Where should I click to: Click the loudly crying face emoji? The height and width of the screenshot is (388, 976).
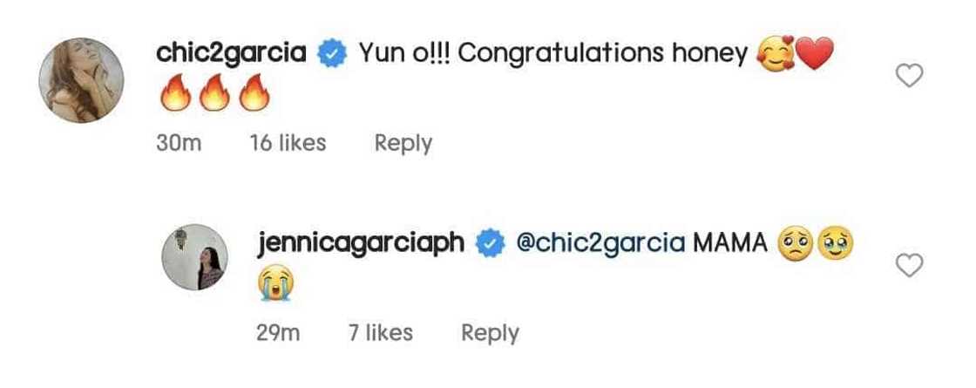pos(276,286)
